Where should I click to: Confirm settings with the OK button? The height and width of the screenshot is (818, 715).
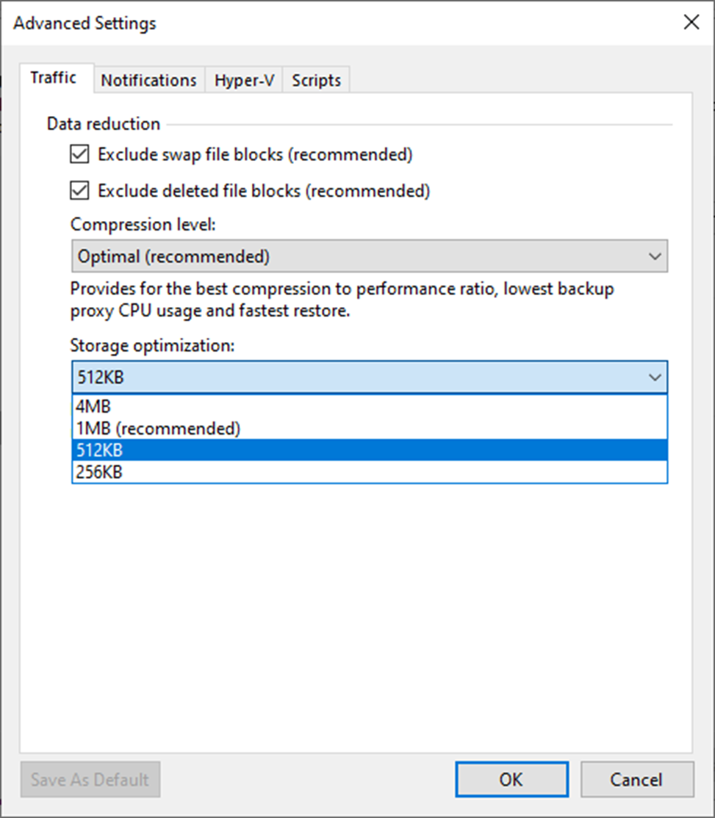point(511,779)
